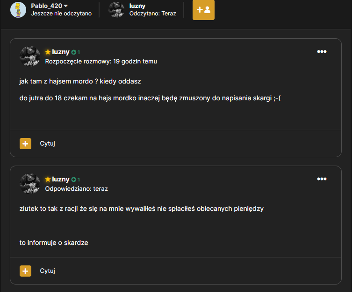Click Pablo_420 participant name in header
The image size is (352, 292).
pos(46,6)
